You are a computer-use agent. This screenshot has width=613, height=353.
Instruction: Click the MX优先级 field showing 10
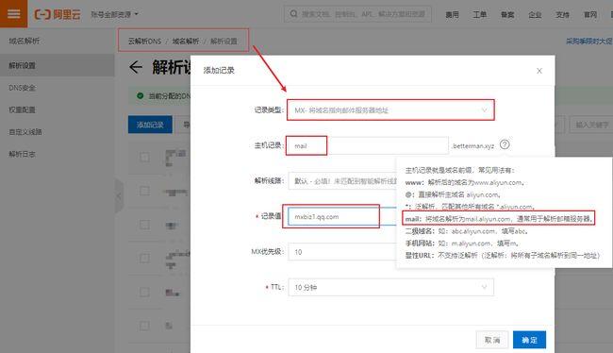coord(342,252)
